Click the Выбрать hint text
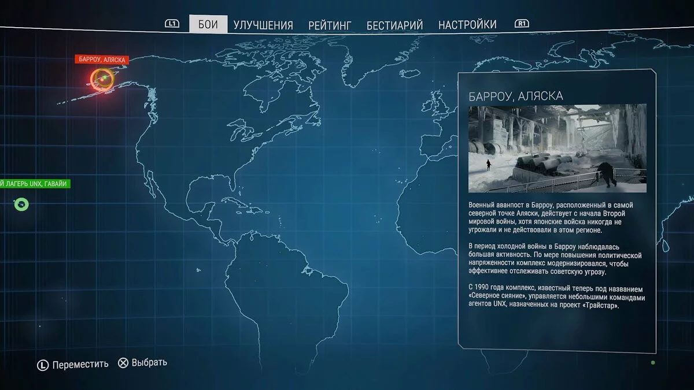This screenshot has width=694, height=390. click(x=149, y=363)
